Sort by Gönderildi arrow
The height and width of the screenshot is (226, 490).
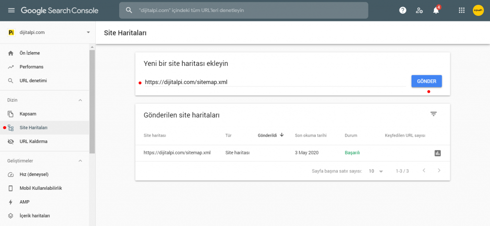click(281, 135)
